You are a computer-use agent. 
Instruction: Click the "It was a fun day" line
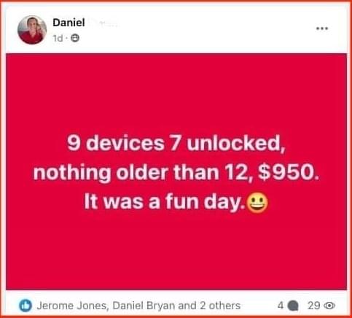[165, 202]
